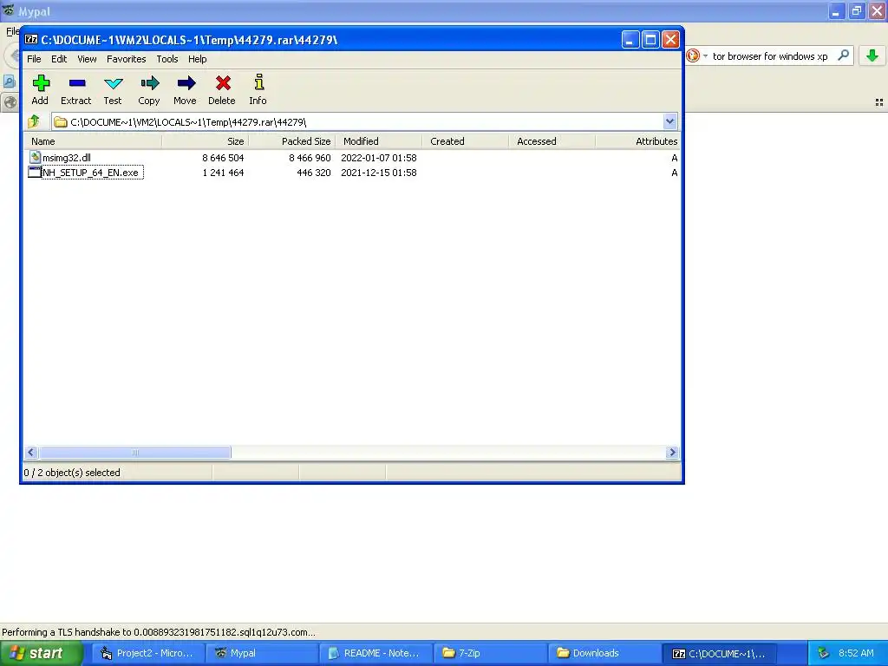Screen dimensions: 888x666
Task: Go up one folder level icon
Action: [x=34, y=121]
